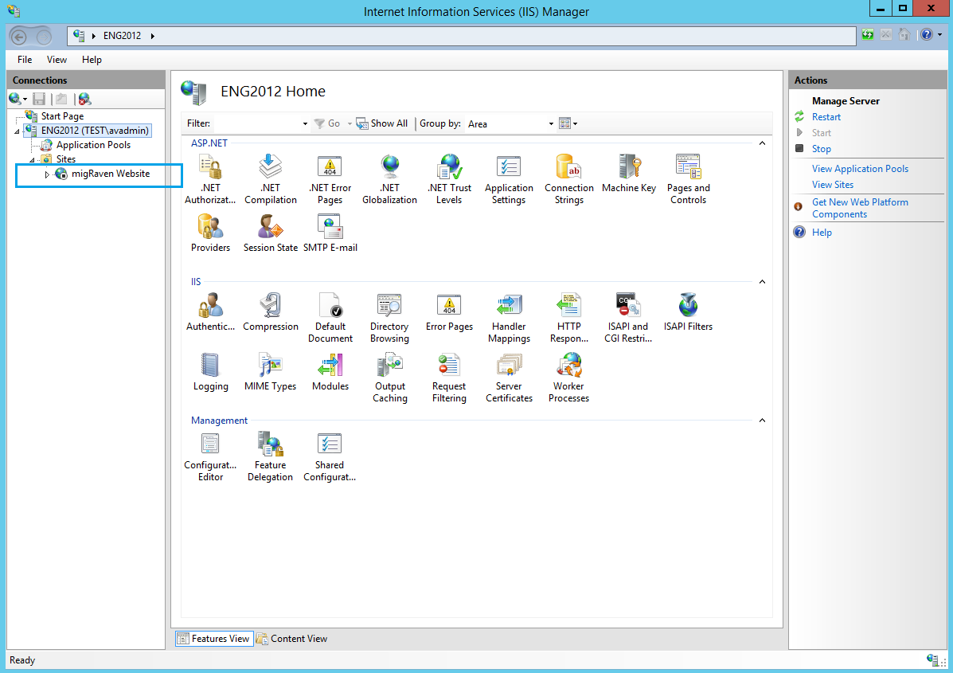The height and width of the screenshot is (673, 953).
Task: Open Output Caching feature
Action: tap(389, 378)
